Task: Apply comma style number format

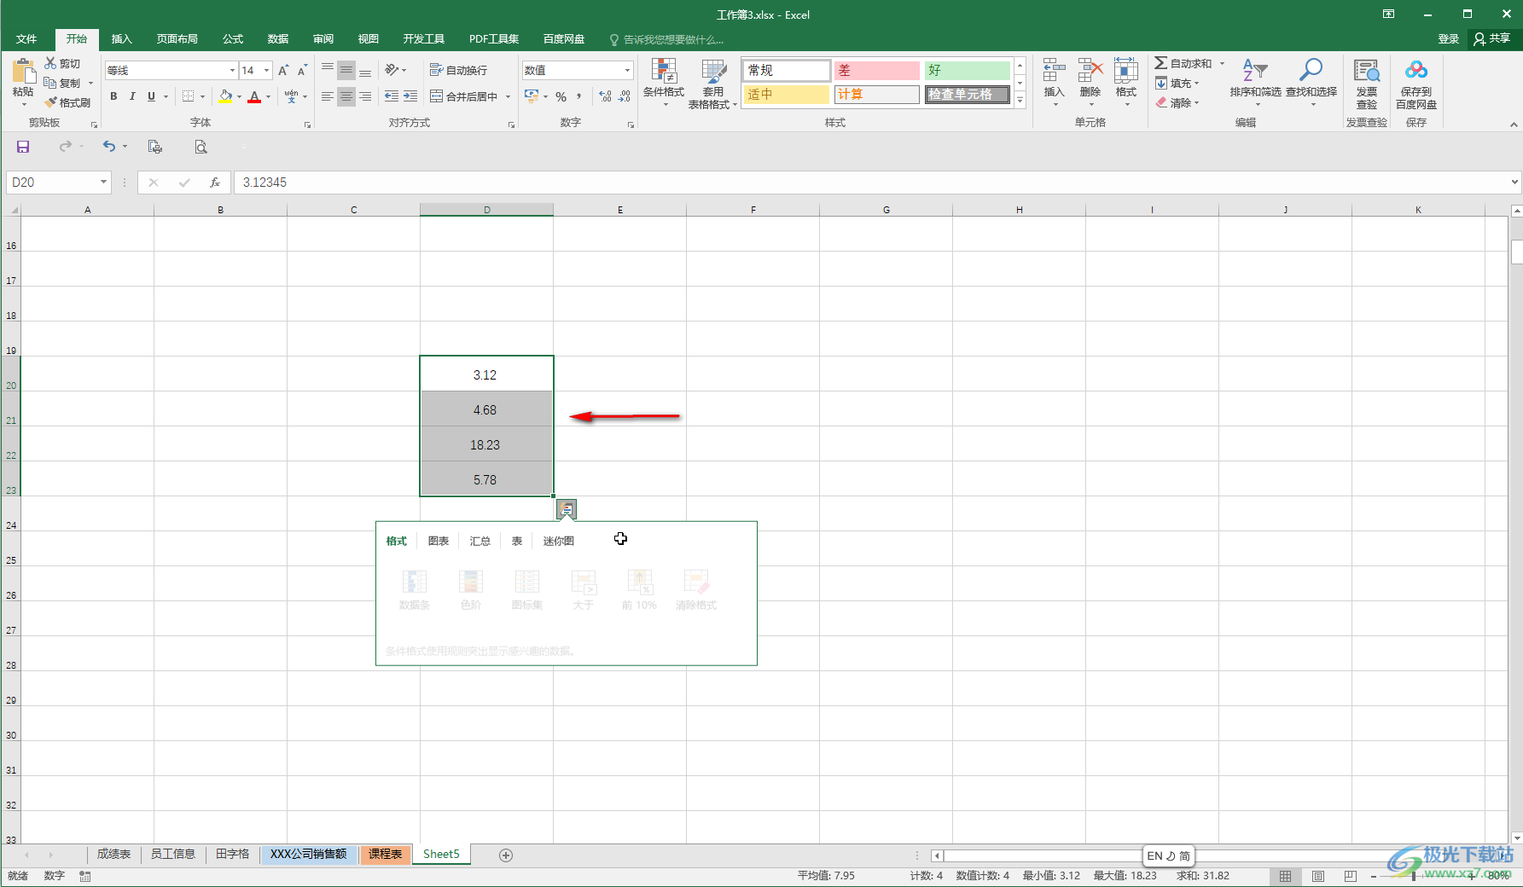Action: click(578, 96)
